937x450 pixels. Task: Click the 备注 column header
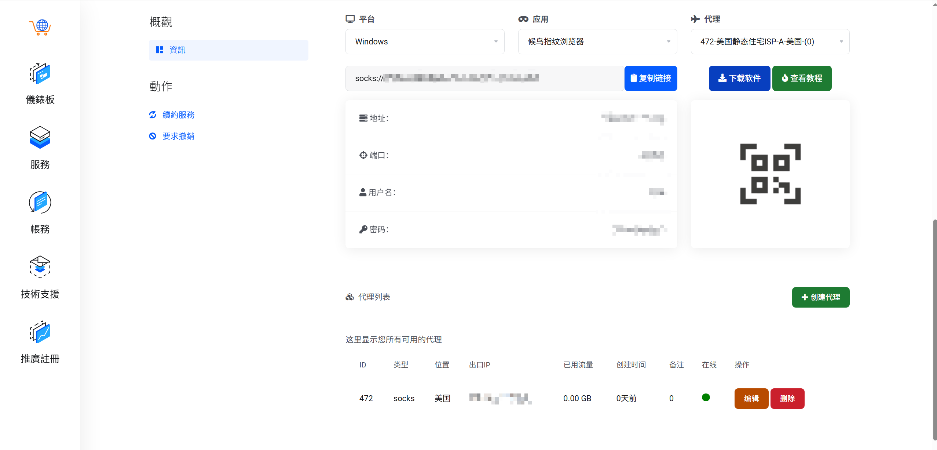point(677,365)
